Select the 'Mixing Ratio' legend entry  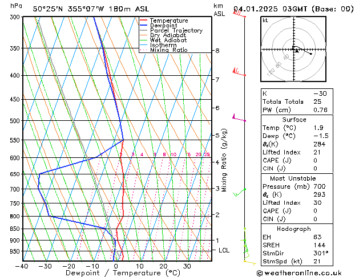(169, 50)
